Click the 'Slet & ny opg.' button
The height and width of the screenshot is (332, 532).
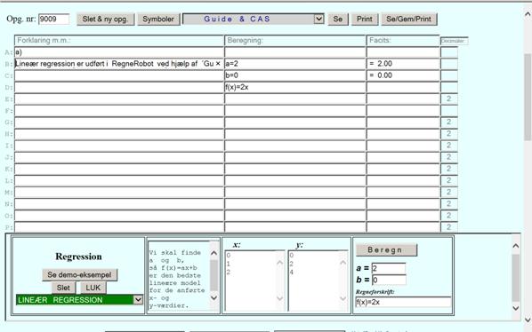pos(105,20)
